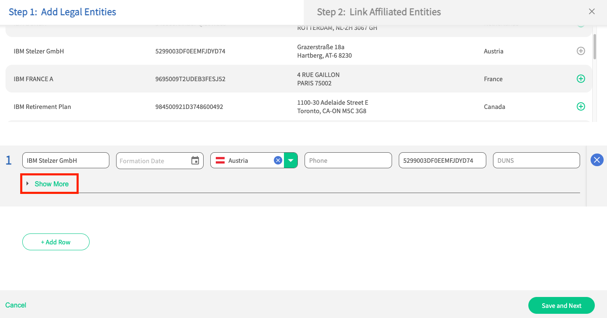The height and width of the screenshot is (318, 607).
Task: Close the dialog with the X icon
Action: click(591, 11)
